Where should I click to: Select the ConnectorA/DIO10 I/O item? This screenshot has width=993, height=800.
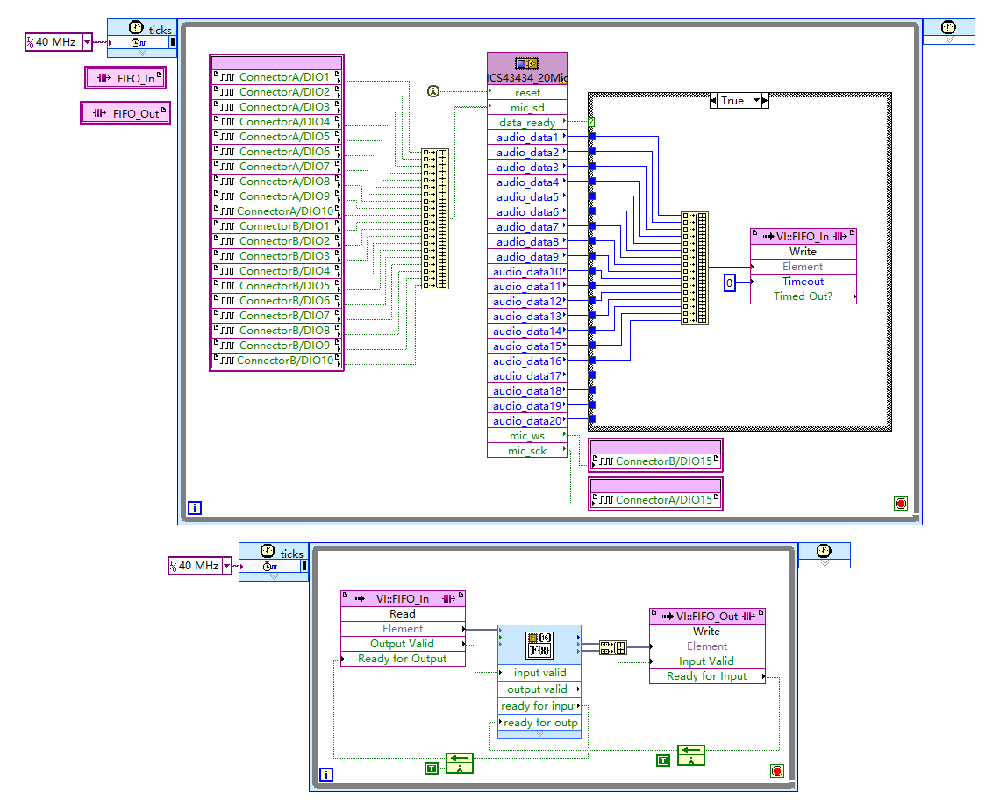pos(276,211)
